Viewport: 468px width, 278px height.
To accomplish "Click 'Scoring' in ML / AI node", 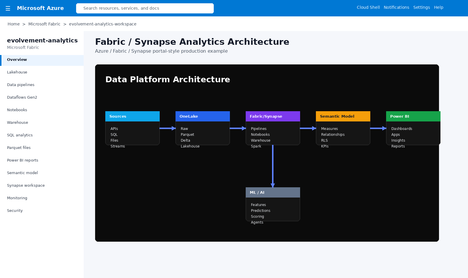I will tap(257, 217).
